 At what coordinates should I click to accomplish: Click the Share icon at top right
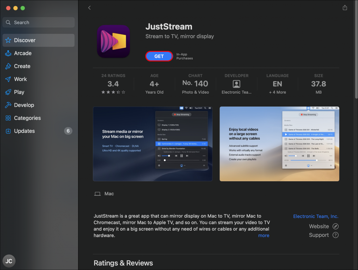pos(345,7)
